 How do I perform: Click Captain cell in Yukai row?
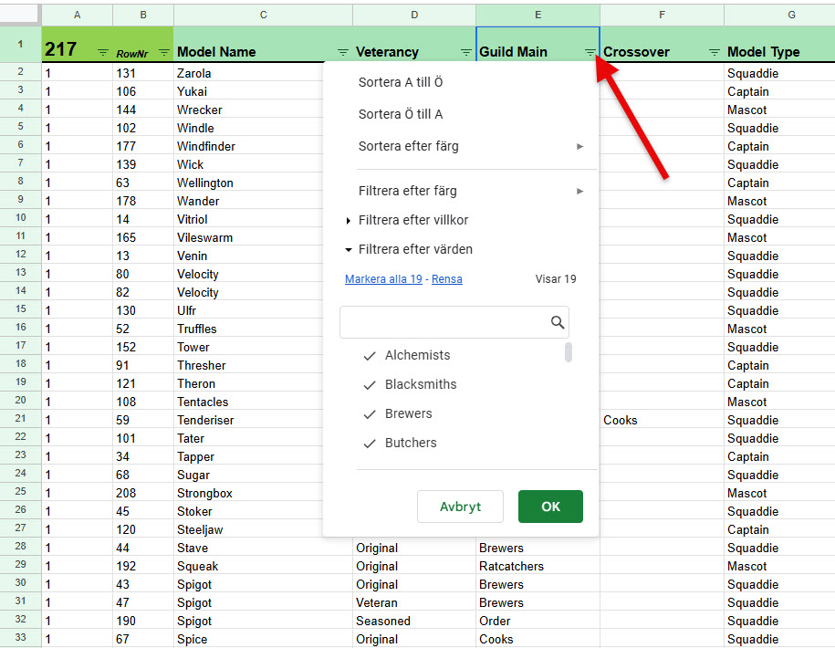[x=779, y=91]
